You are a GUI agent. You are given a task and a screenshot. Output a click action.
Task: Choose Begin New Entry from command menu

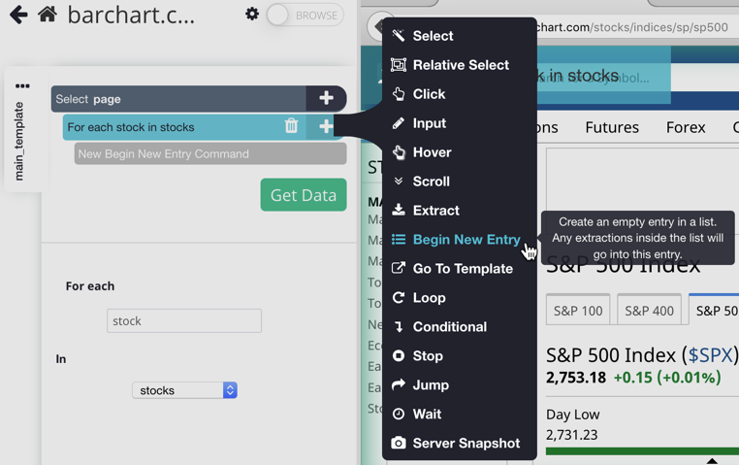(466, 240)
